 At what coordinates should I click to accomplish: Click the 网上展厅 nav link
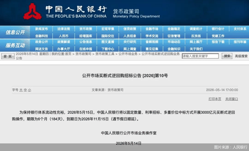coord(196,42)
